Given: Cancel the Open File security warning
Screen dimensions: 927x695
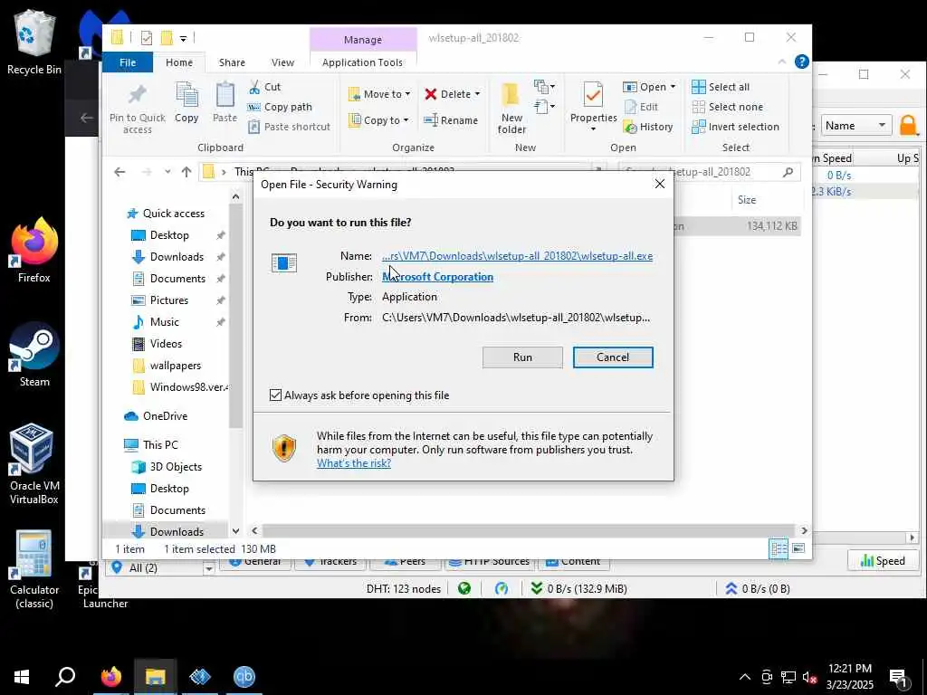Looking at the screenshot, I should (x=613, y=357).
